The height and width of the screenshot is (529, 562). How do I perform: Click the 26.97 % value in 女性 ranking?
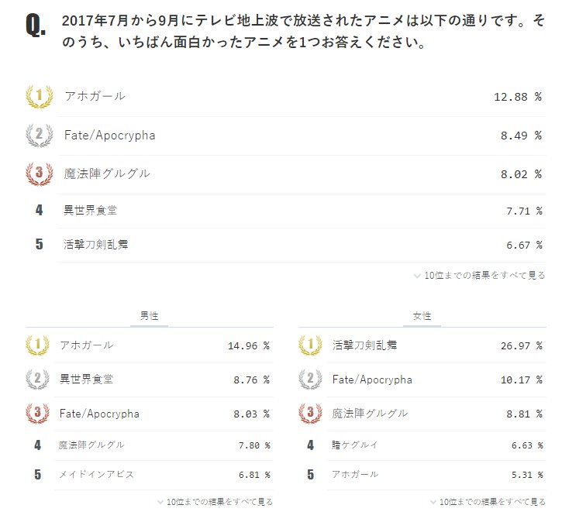click(x=521, y=345)
